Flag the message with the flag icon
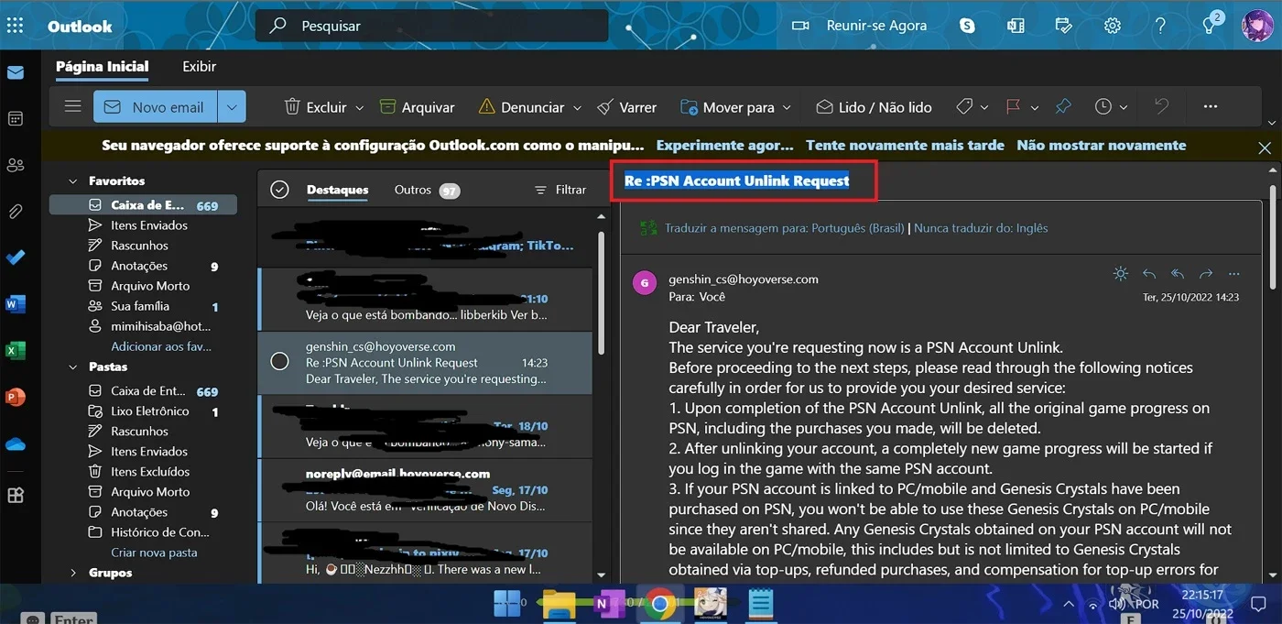This screenshot has height=624, width=1282. (x=1013, y=107)
